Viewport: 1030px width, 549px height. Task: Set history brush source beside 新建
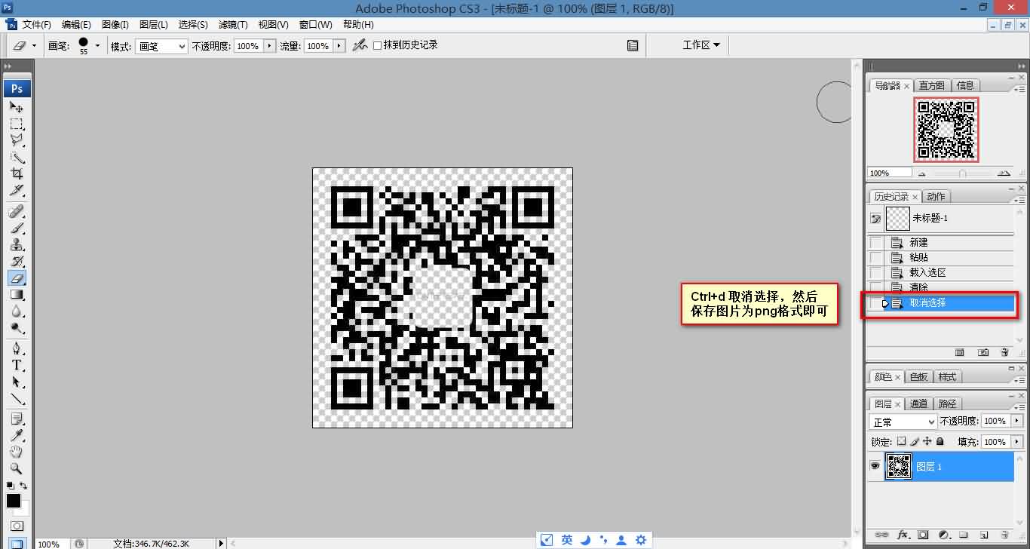point(875,243)
